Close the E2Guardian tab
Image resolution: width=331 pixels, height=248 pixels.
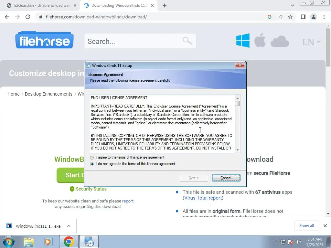75,6
